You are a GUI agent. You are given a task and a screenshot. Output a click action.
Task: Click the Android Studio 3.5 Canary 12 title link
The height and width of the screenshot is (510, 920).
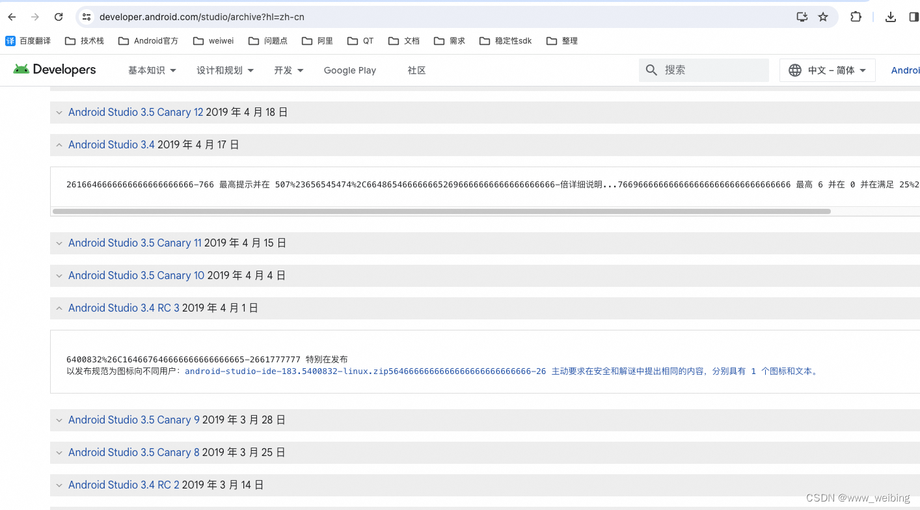136,113
